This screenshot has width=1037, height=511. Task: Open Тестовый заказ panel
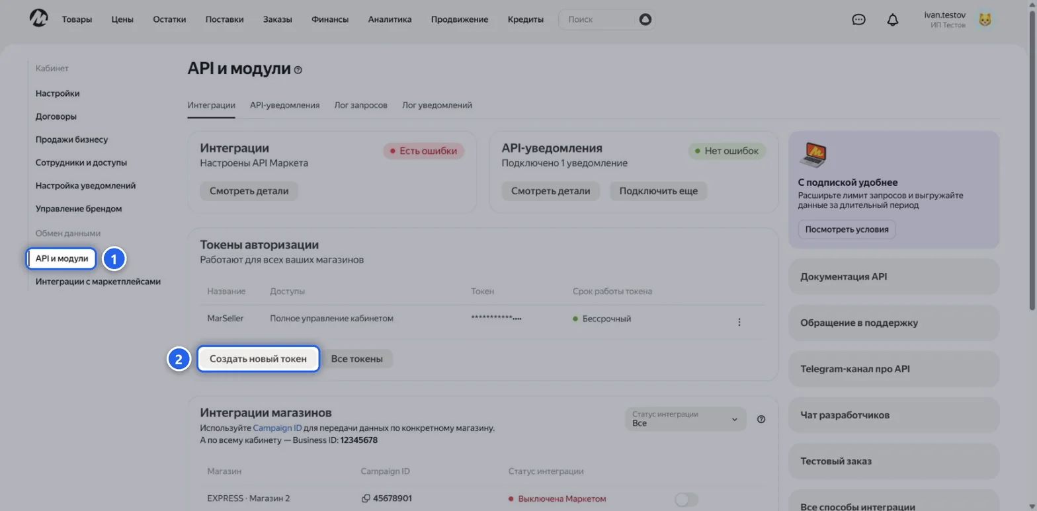point(894,461)
